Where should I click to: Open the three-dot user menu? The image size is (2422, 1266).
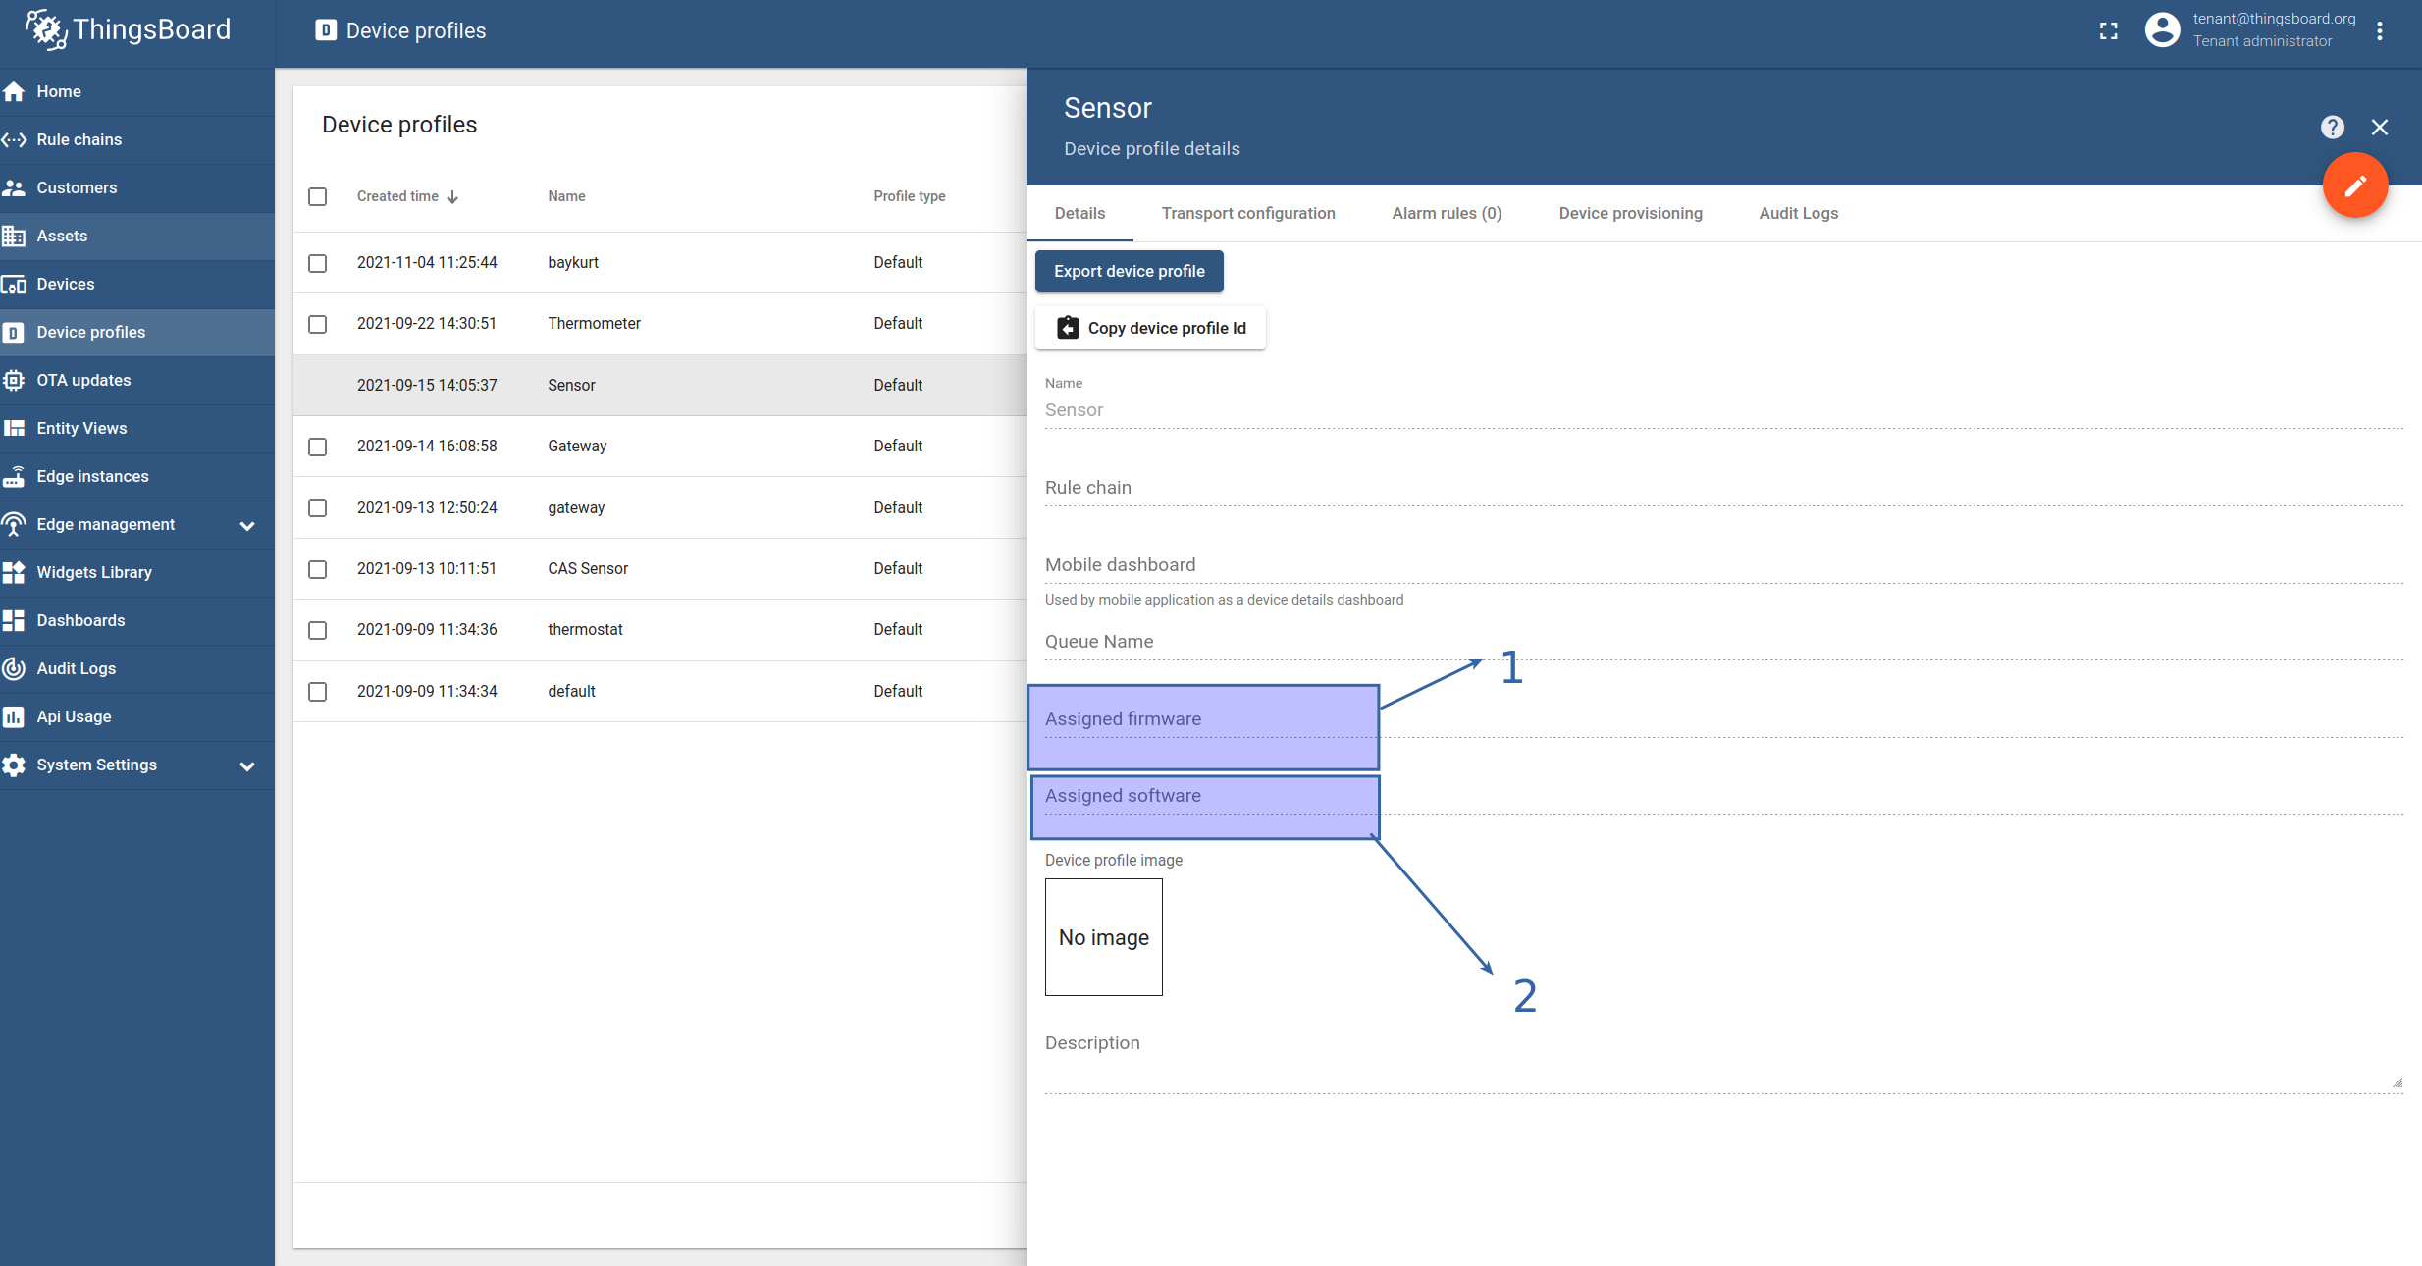point(2379,31)
